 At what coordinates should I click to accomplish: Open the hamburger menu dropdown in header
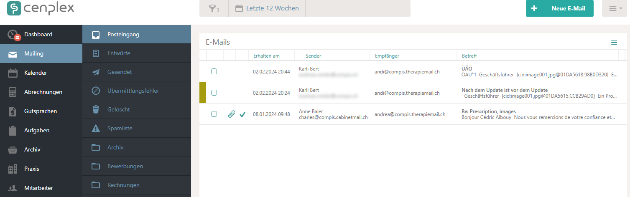click(x=615, y=8)
